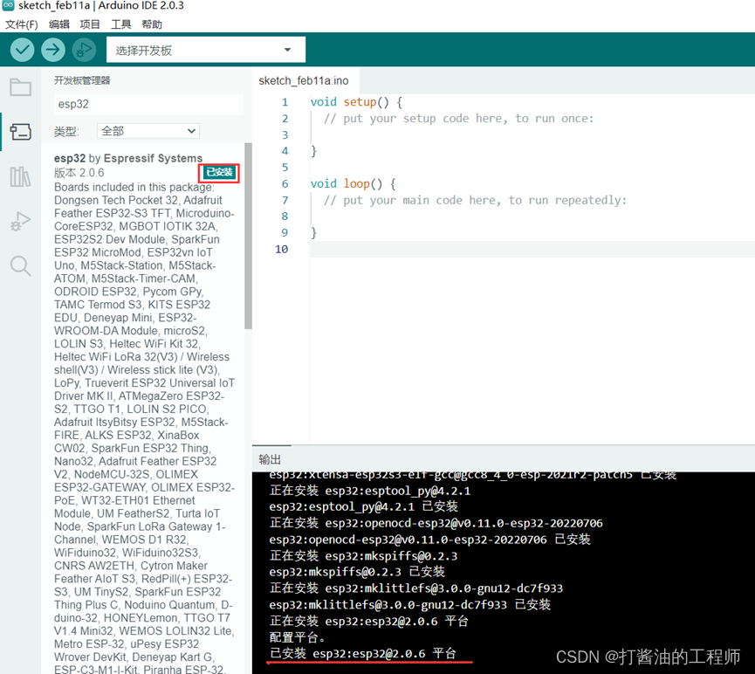Screen dimensions: 755x674
Task: Open the 文件 menu
Action: pos(21,24)
